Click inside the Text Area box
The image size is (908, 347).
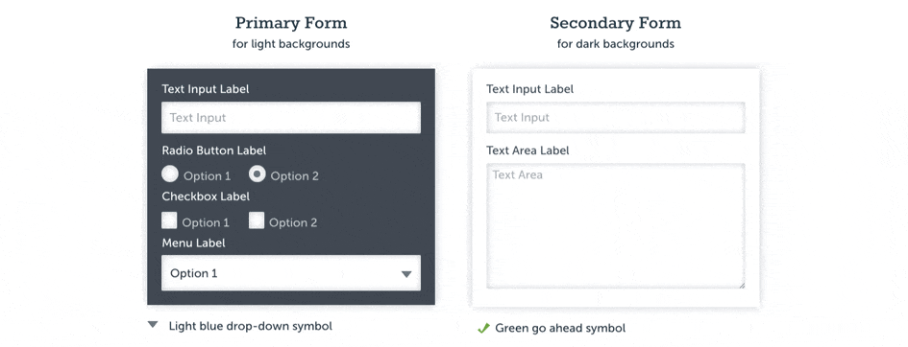[616, 226]
